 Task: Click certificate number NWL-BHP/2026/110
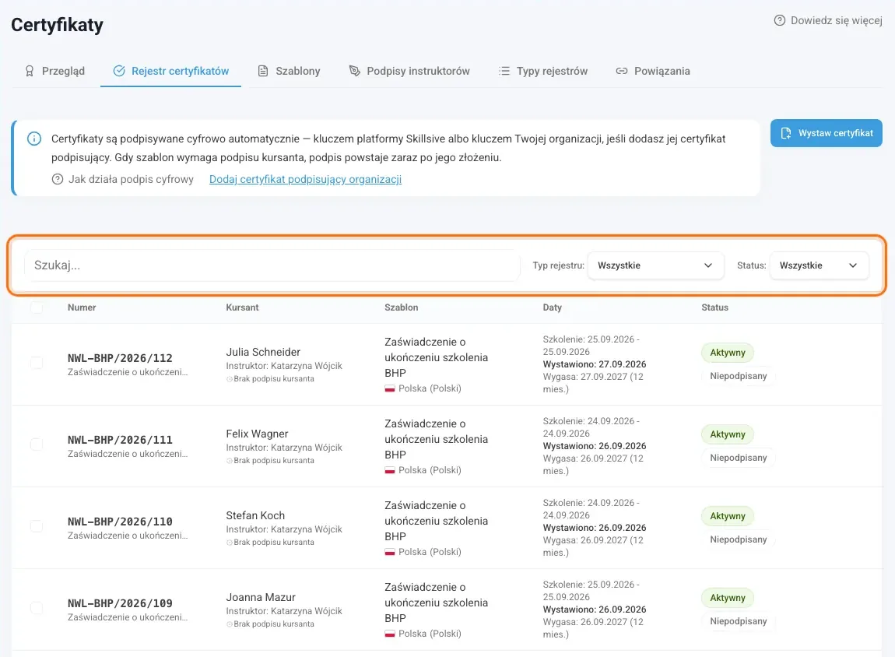click(x=120, y=522)
